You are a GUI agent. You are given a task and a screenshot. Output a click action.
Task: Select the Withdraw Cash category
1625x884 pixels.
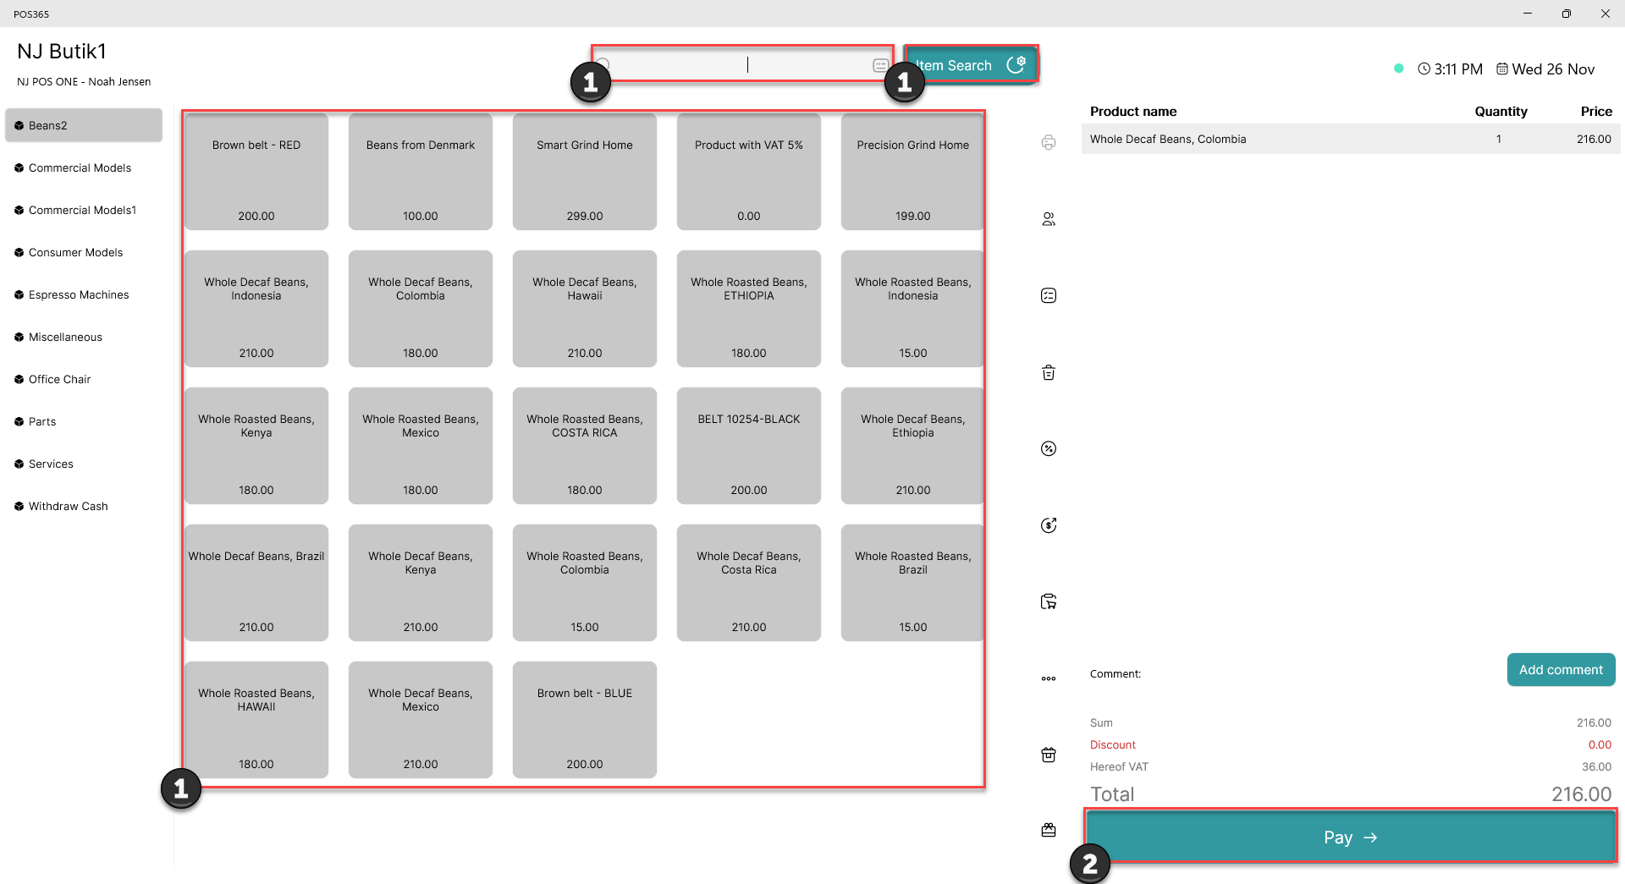[x=84, y=506]
